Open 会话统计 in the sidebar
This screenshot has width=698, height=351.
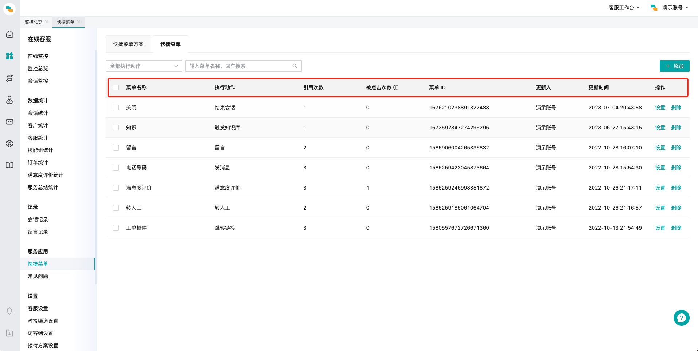[38, 113]
